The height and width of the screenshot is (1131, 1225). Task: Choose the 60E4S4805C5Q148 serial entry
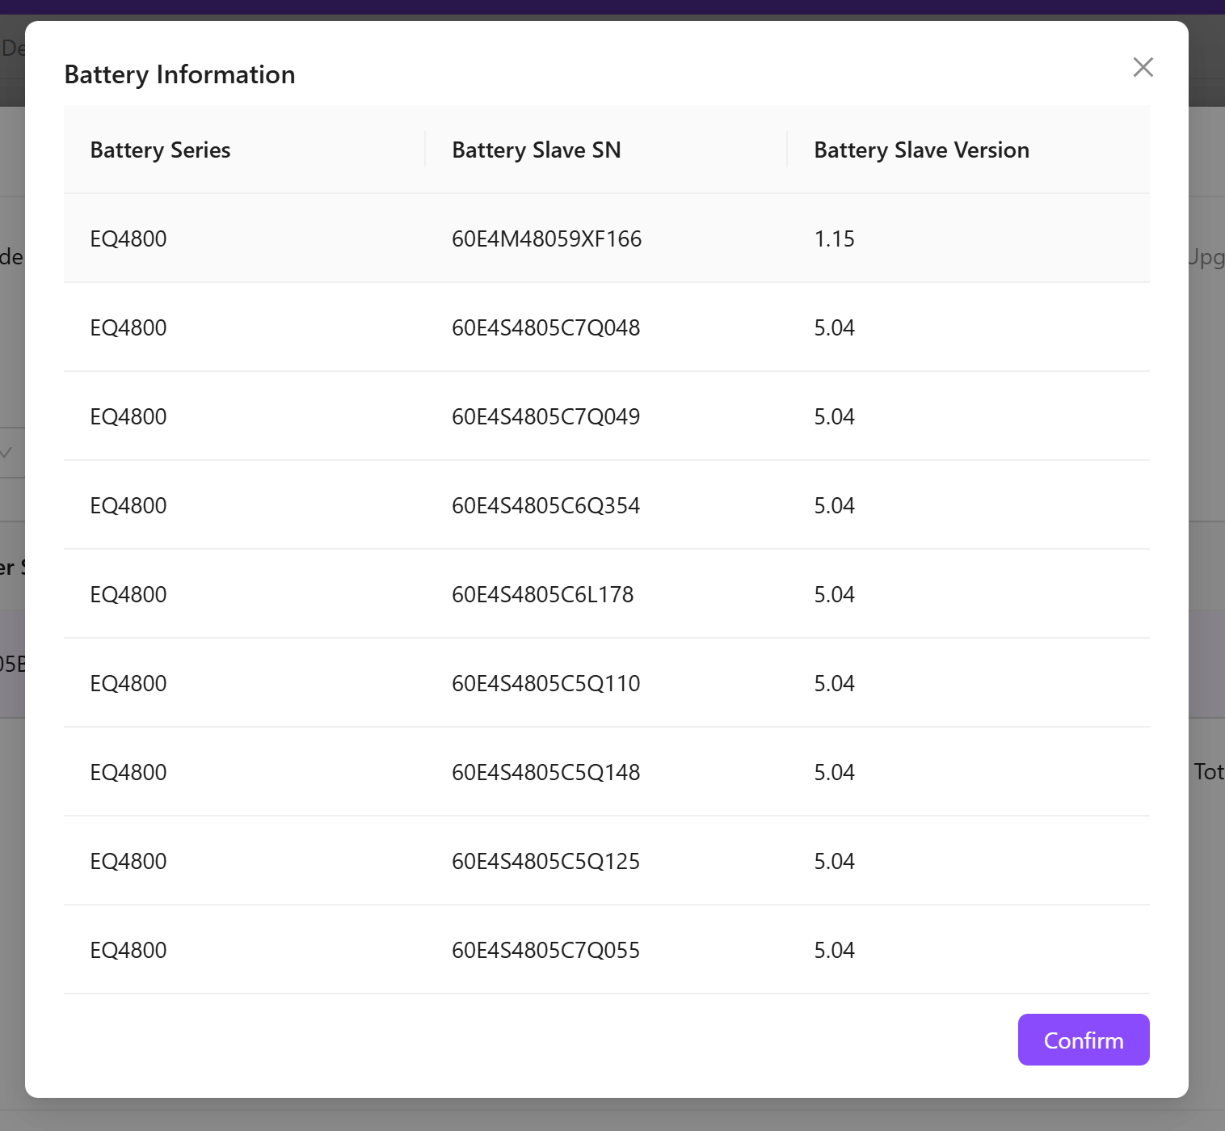click(545, 773)
